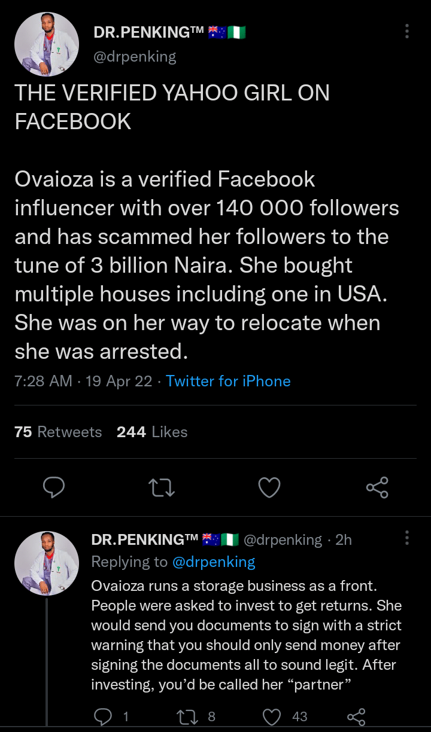Open the Twitter for iPhone link

[x=228, y=381]
